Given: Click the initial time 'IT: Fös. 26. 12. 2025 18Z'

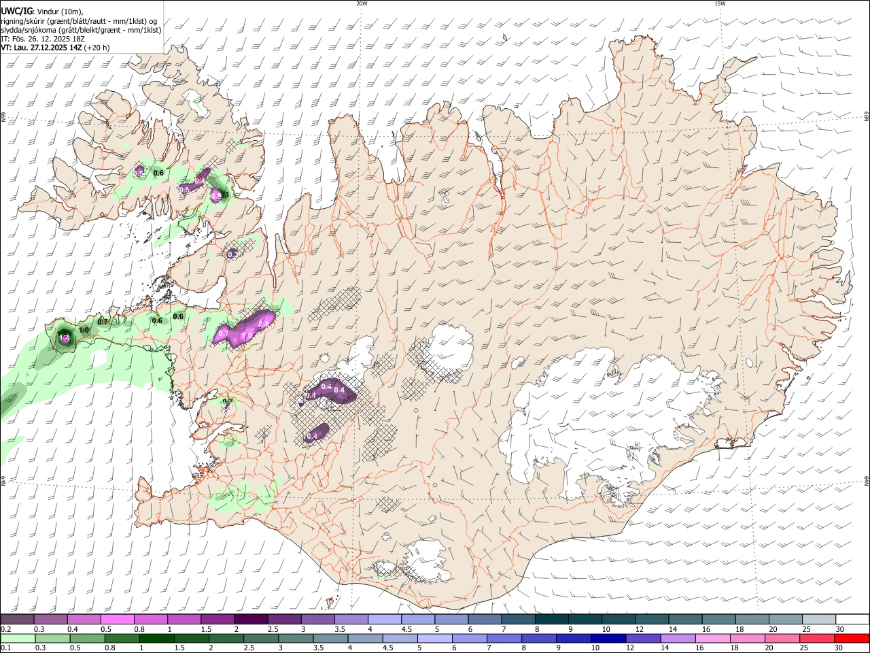Looking at the screenshot, I should point(43,39).
